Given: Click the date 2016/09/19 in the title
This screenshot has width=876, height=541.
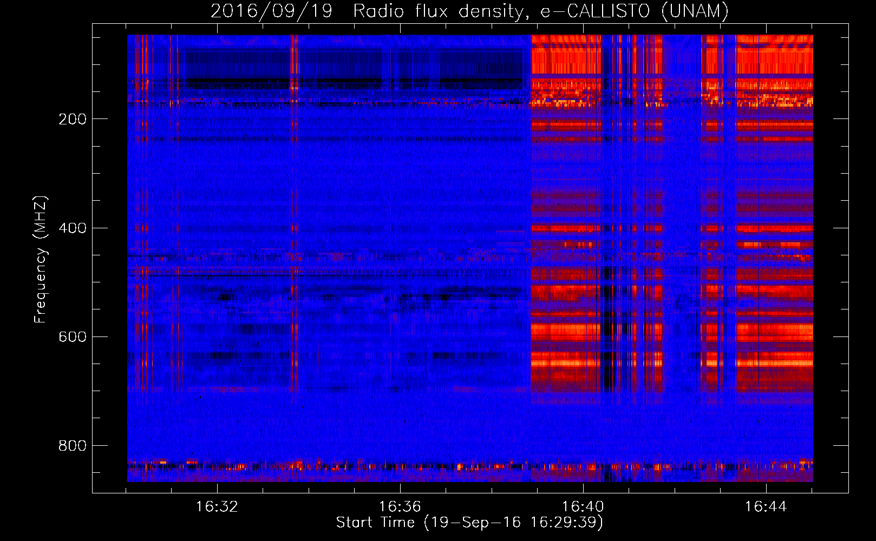Looking at the screenshot, I should [x=271, y=11].
